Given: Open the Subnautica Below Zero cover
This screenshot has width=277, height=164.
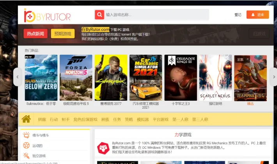Looking at the screenshot, I should click(x=41, y=78).
